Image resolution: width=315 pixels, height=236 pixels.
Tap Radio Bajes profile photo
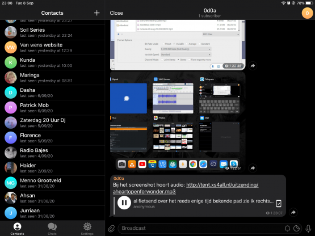pos(11,153)
